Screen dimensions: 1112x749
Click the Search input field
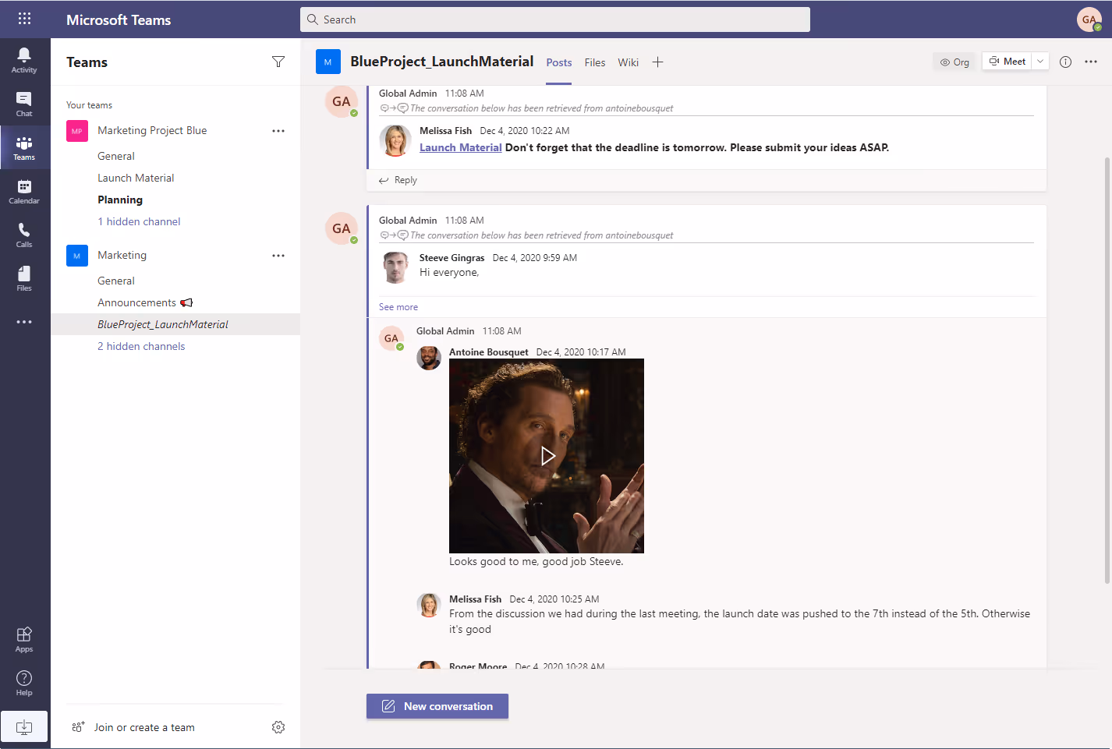(555, 19)
